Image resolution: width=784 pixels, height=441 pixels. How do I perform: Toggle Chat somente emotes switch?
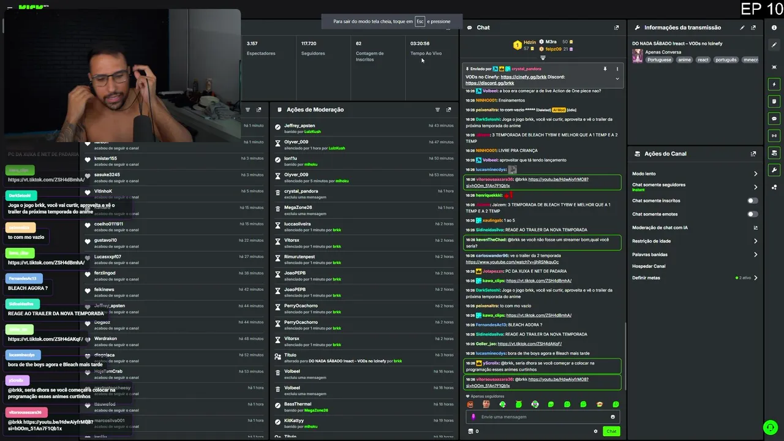pos(752,214)
